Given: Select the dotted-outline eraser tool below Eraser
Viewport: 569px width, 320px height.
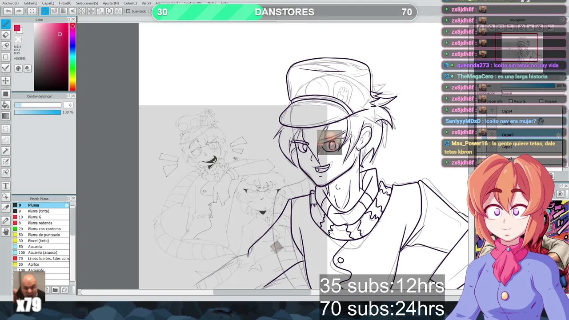Looking at the screenshot, I should coord(6,46).
